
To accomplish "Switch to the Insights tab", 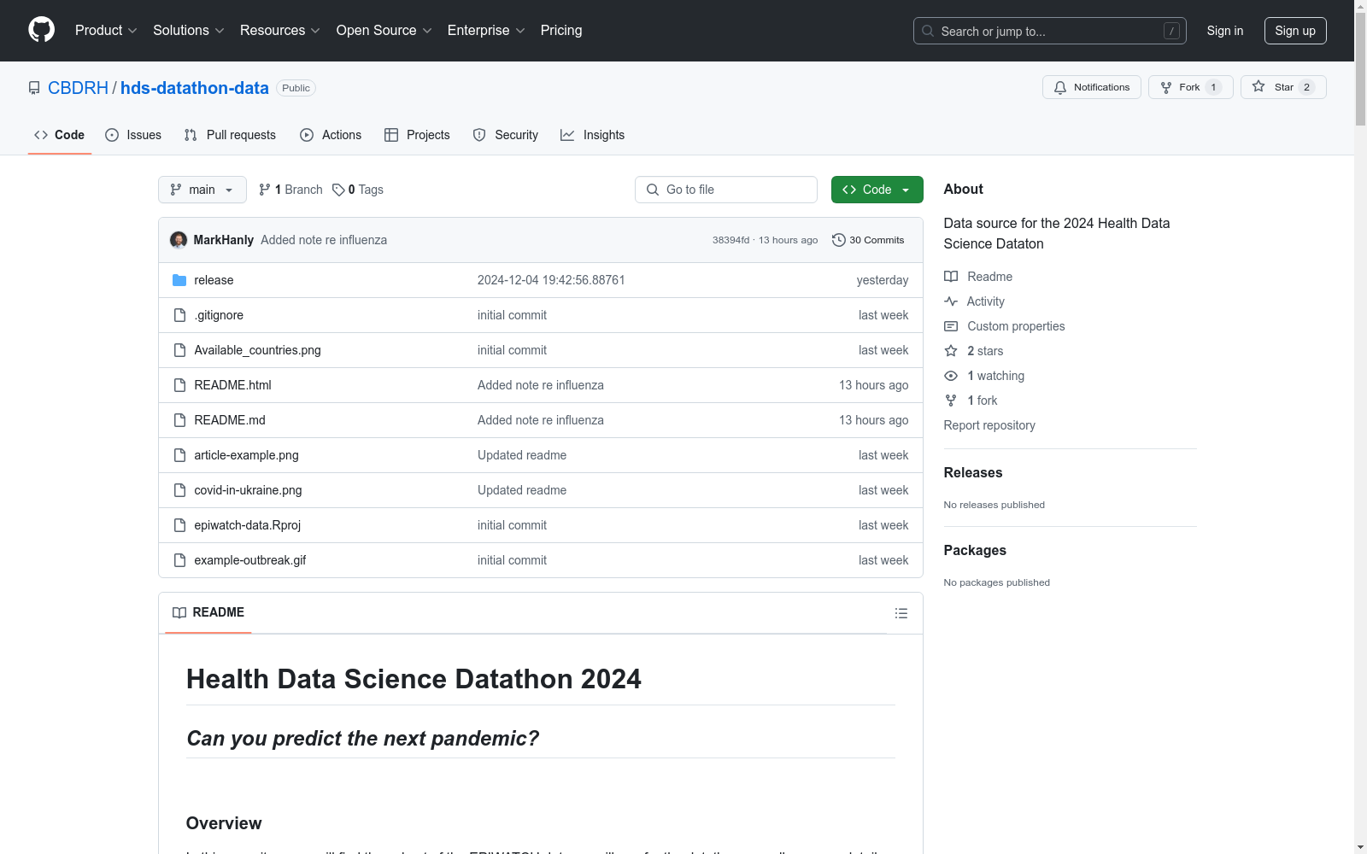I will (x=592, y=135).
